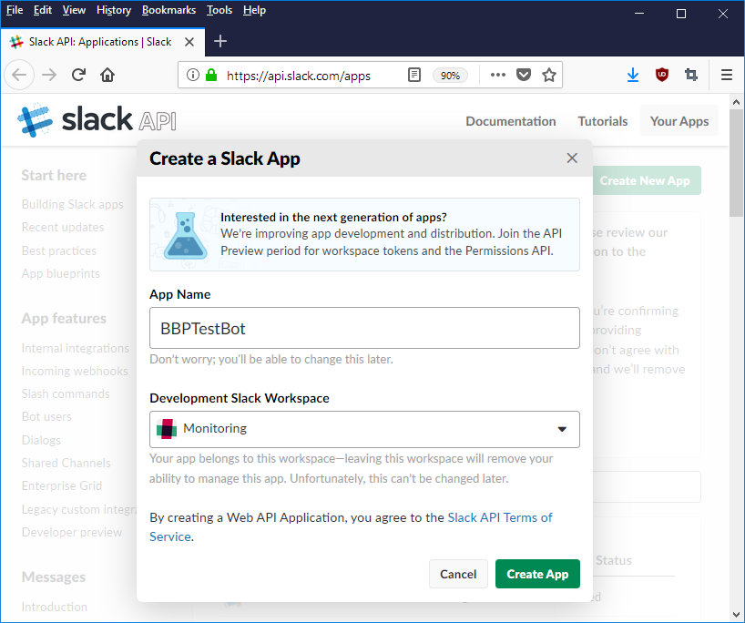Click the green Create App button
The width and height of the screenshot is (745, 623).
click(x=537, y=574)
